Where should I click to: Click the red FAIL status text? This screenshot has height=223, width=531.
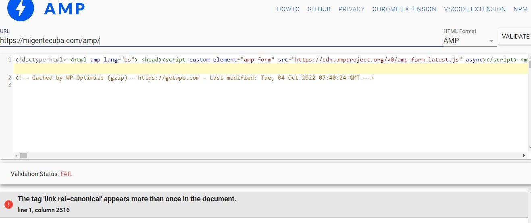(67, 174)
